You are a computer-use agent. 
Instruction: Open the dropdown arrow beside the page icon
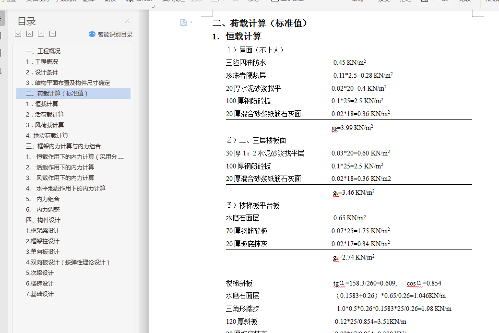191,22
